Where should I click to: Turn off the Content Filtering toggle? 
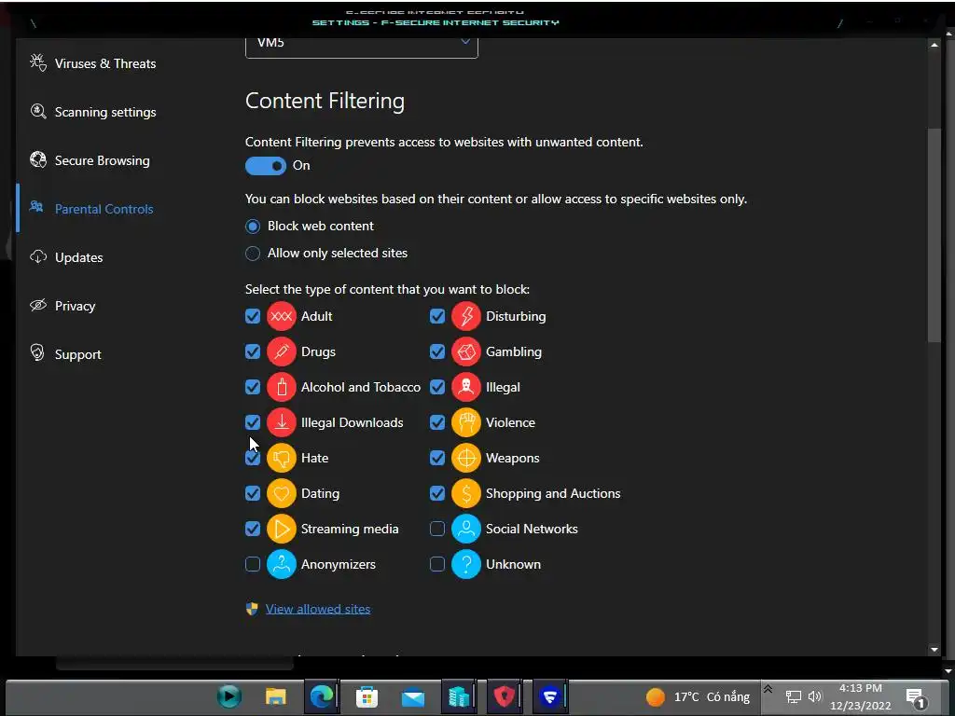(x=266, y=166)
